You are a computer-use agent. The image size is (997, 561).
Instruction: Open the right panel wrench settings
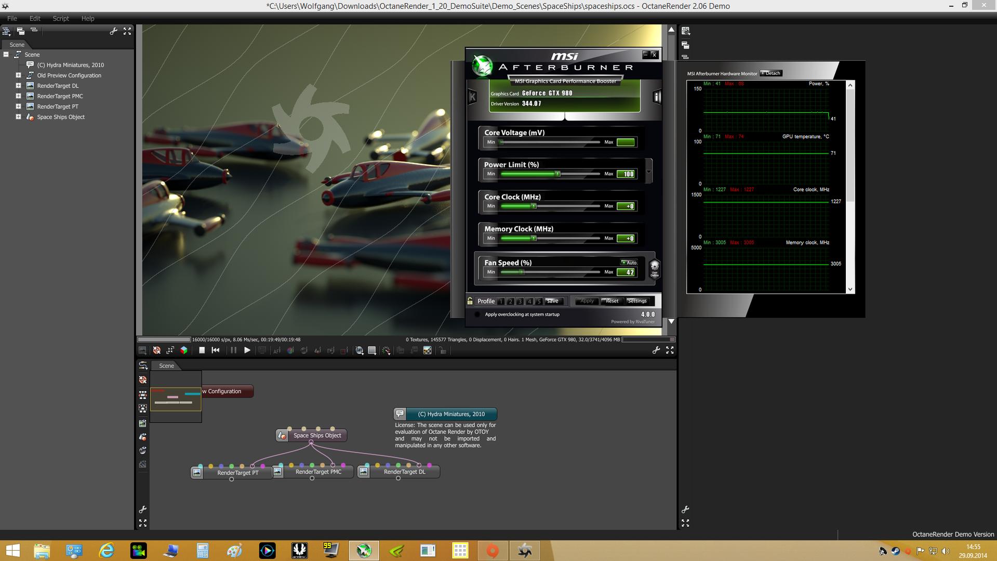685,510
